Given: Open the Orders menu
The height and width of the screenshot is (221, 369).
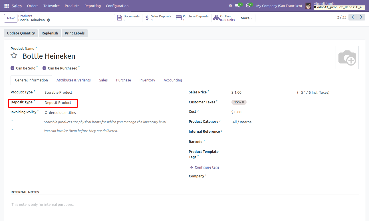Looking at the screenshot, I should point(33,6).
